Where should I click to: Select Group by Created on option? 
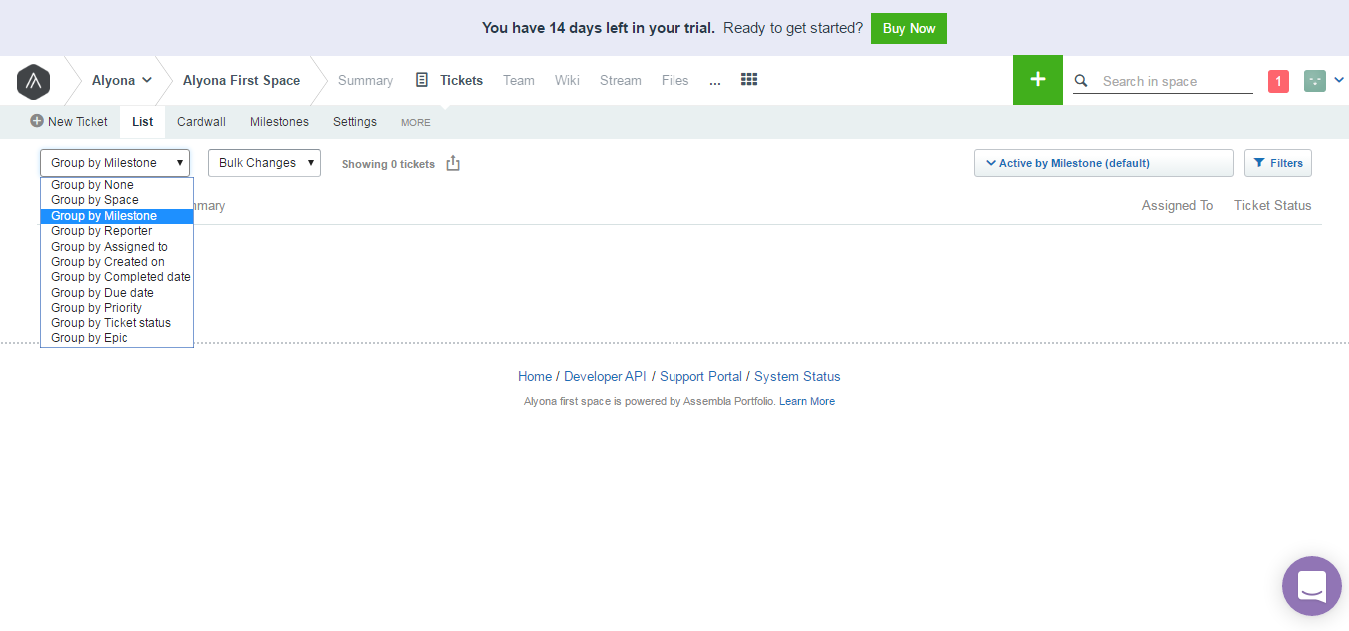coord(117,262)
